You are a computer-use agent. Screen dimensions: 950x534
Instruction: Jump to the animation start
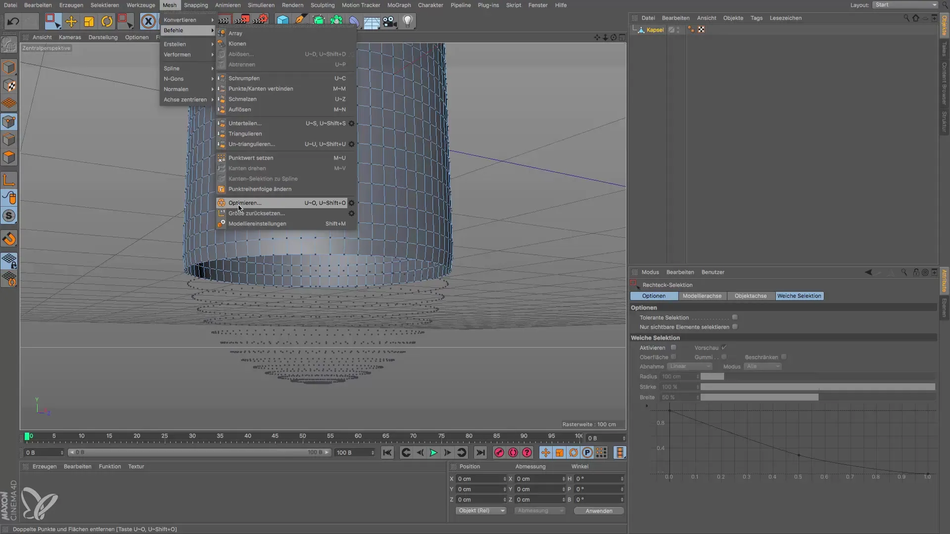click(387, 452)
